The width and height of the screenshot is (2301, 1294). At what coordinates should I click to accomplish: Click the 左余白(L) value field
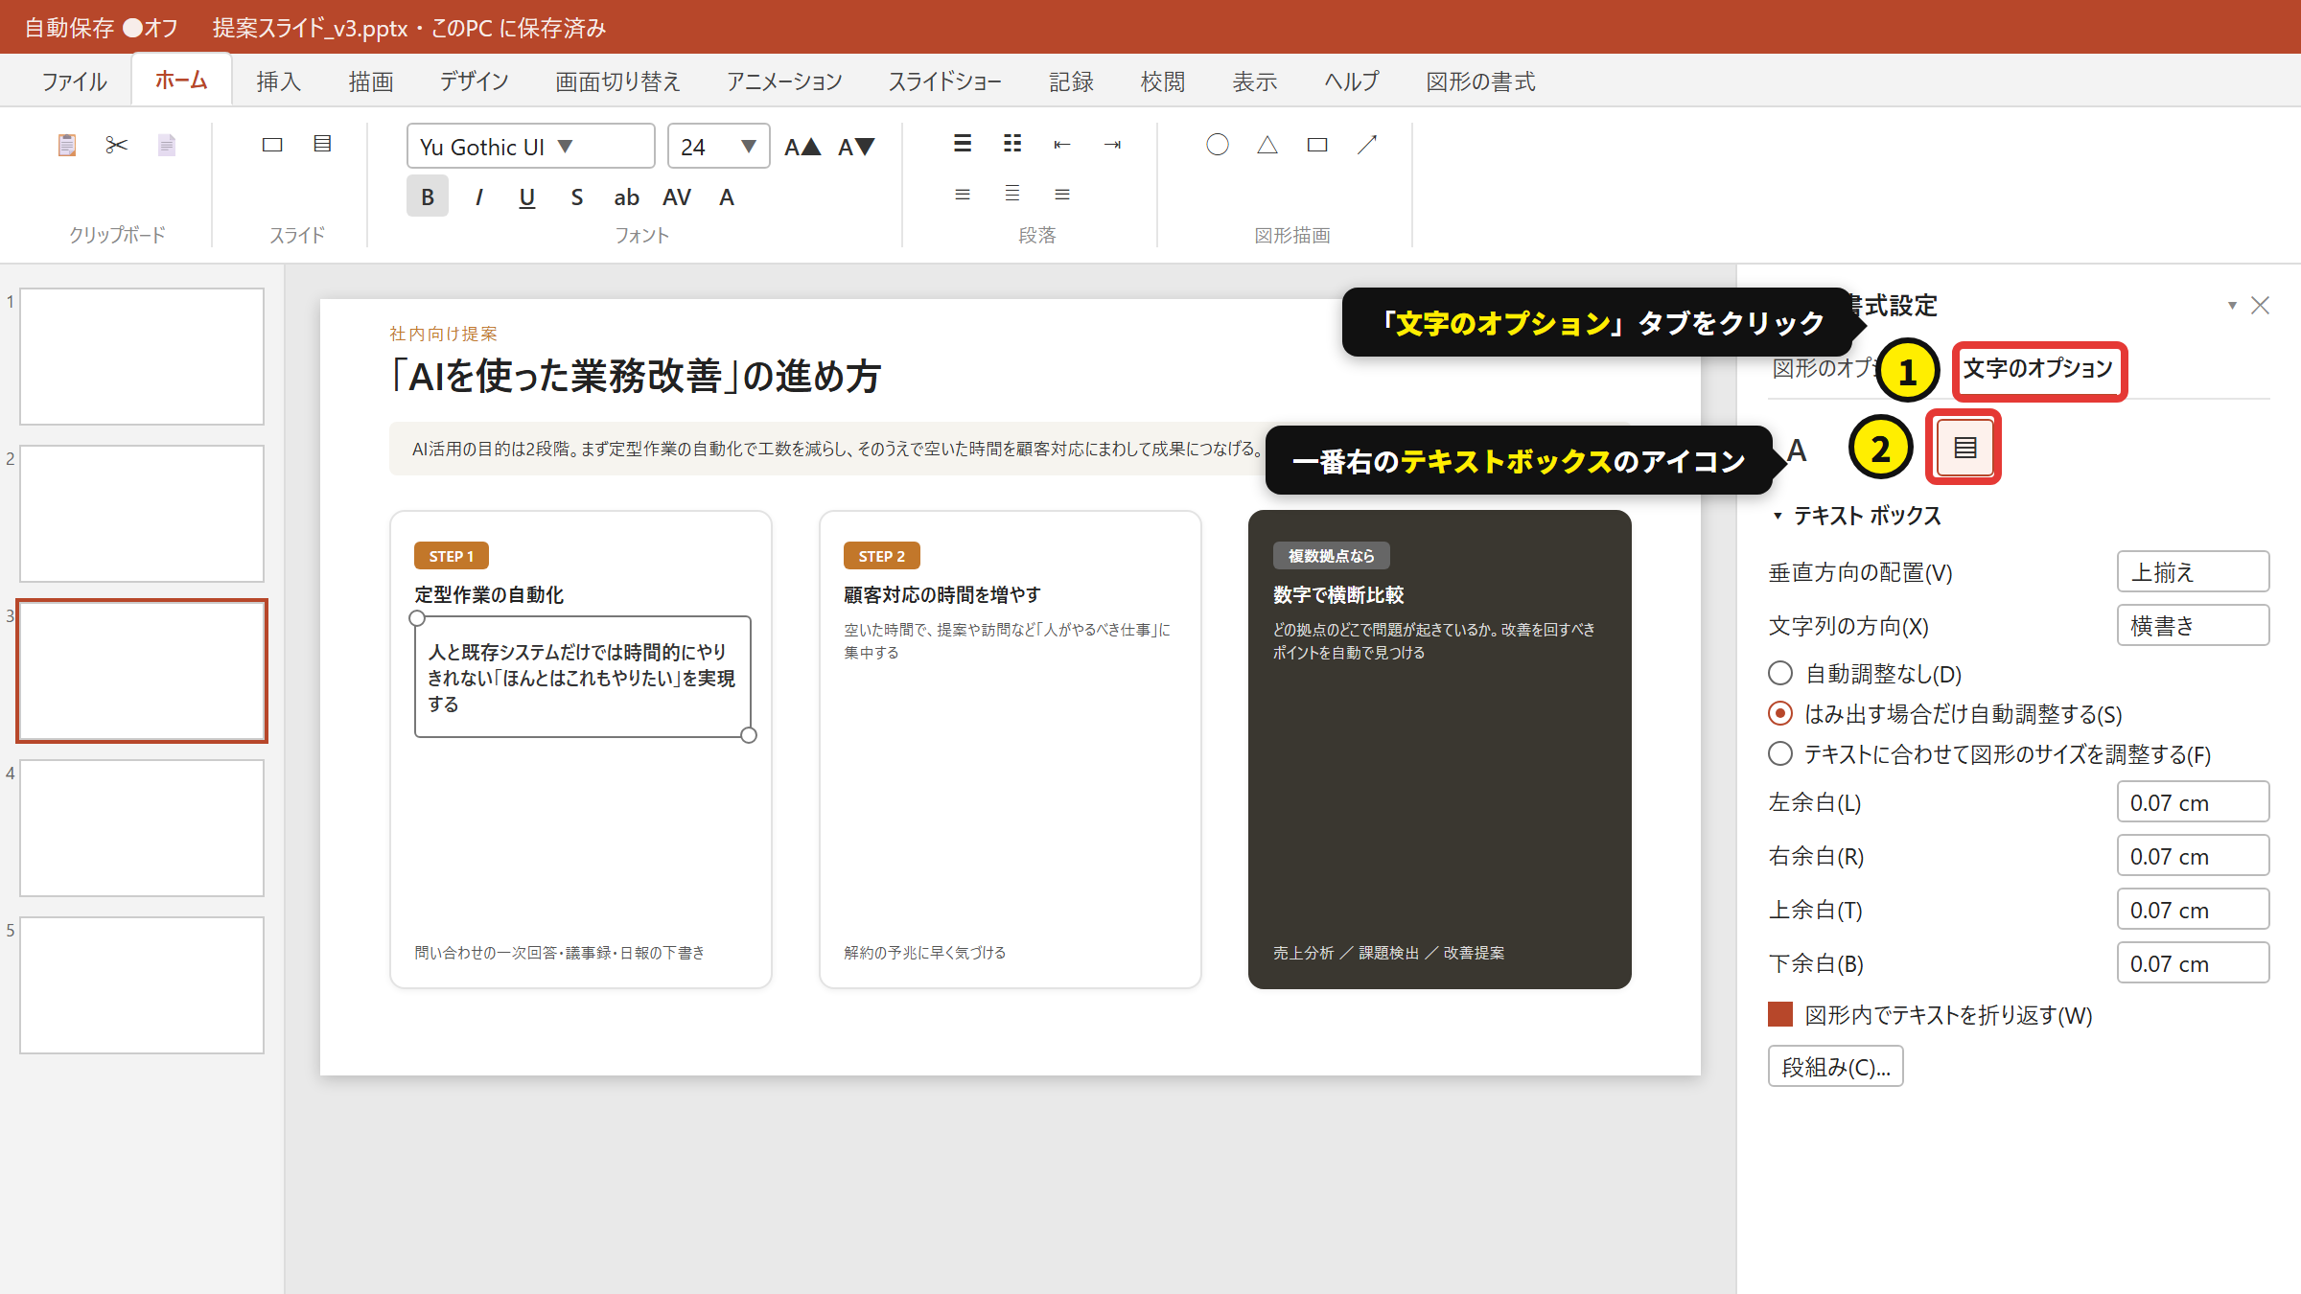tap(2193, 802)
